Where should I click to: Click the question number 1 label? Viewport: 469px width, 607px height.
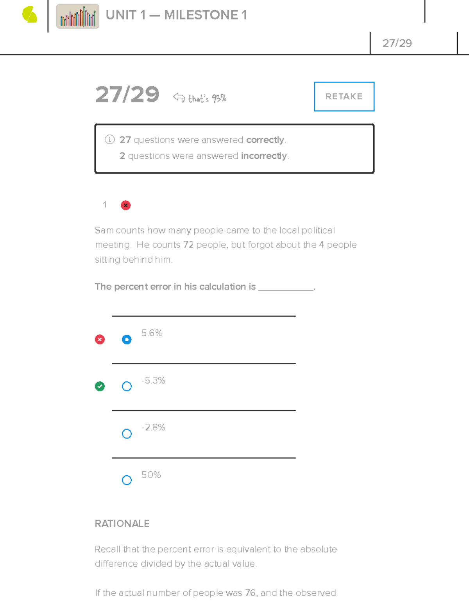105,205
